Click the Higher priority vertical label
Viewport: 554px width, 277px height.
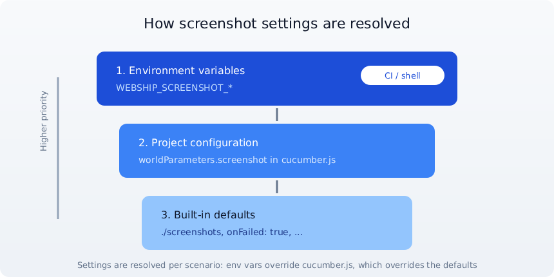(x=43, y=121)
